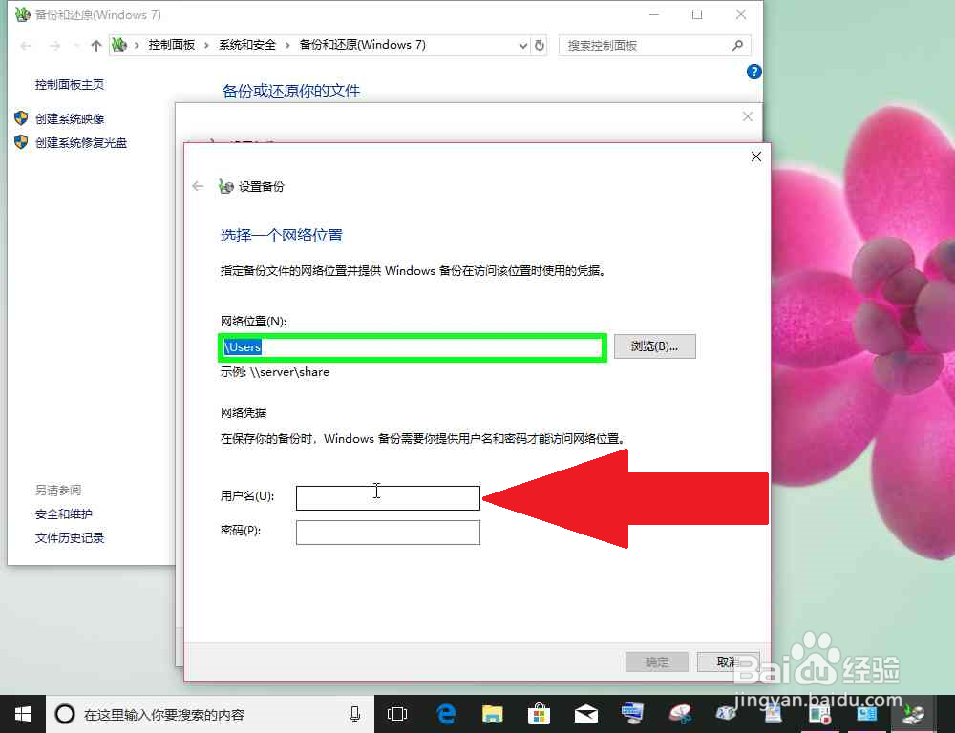Open the Mail app from the taskbar
Screen dimensions: 955x733
[586, 714]
